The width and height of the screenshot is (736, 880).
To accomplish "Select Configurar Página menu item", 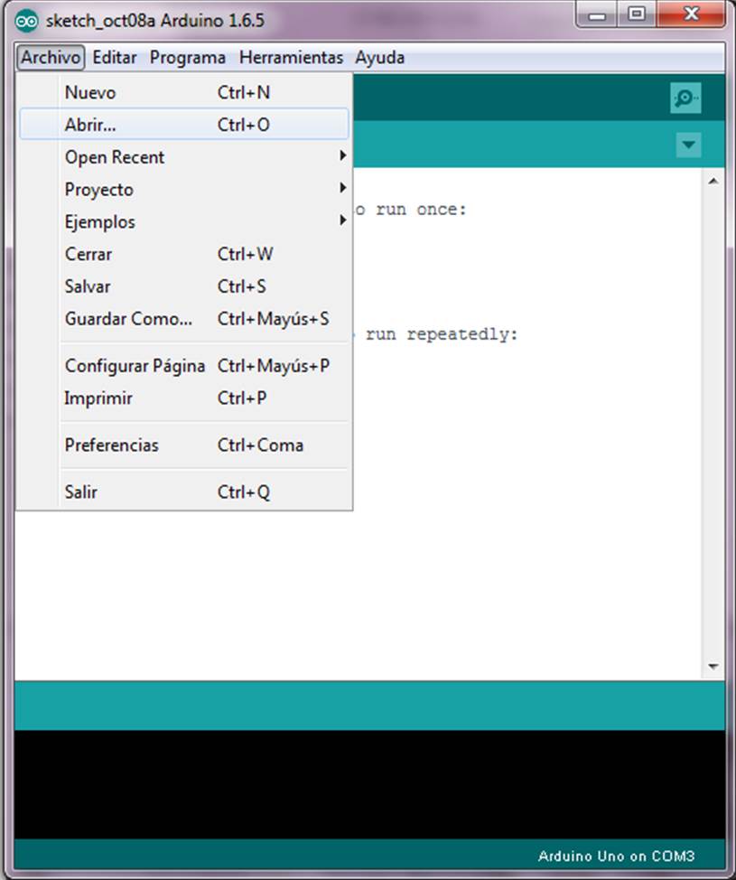I will (x=184, y=365).
